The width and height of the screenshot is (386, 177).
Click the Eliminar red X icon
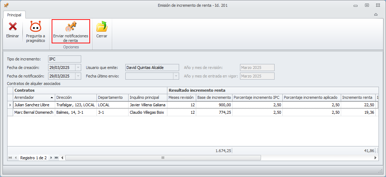(x=12, y=27)
